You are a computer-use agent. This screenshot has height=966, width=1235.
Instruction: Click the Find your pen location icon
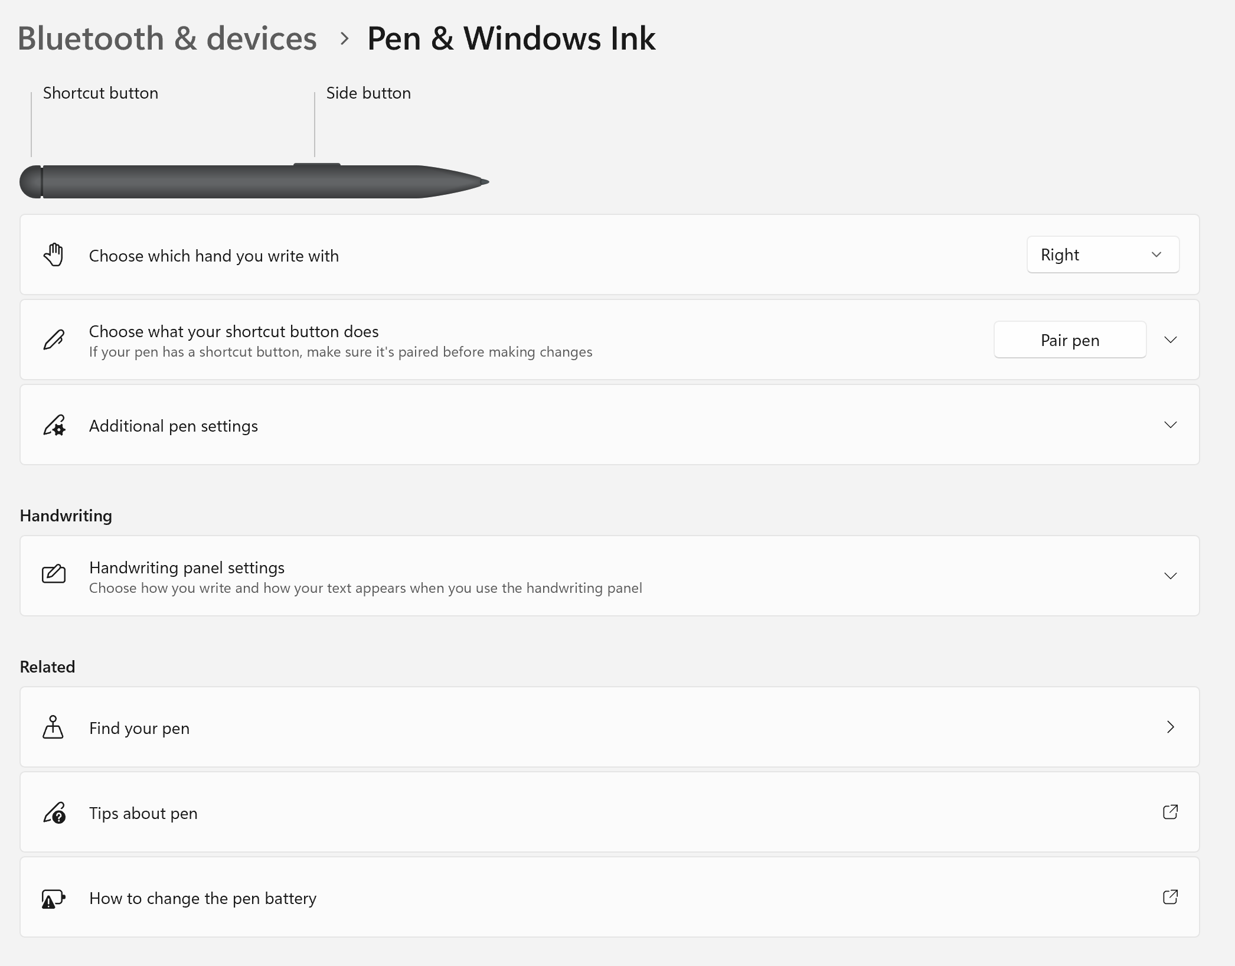pos(53,727)
